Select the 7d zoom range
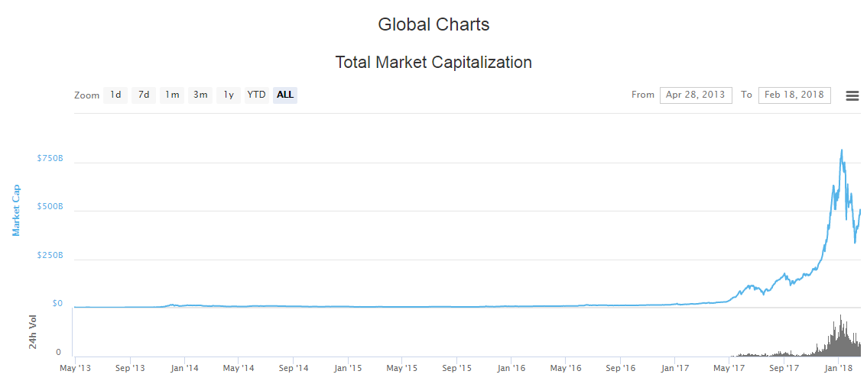 [144, 95]
